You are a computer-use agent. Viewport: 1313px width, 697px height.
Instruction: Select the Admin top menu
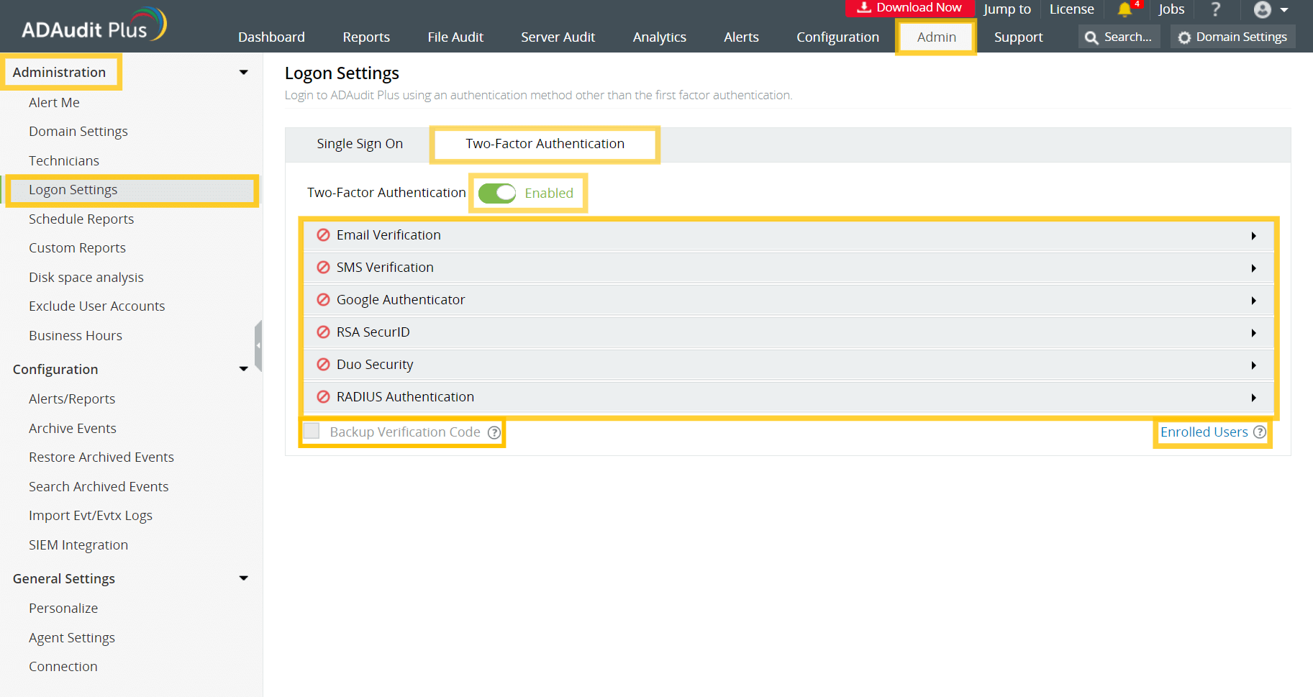[x=936, y=37]
